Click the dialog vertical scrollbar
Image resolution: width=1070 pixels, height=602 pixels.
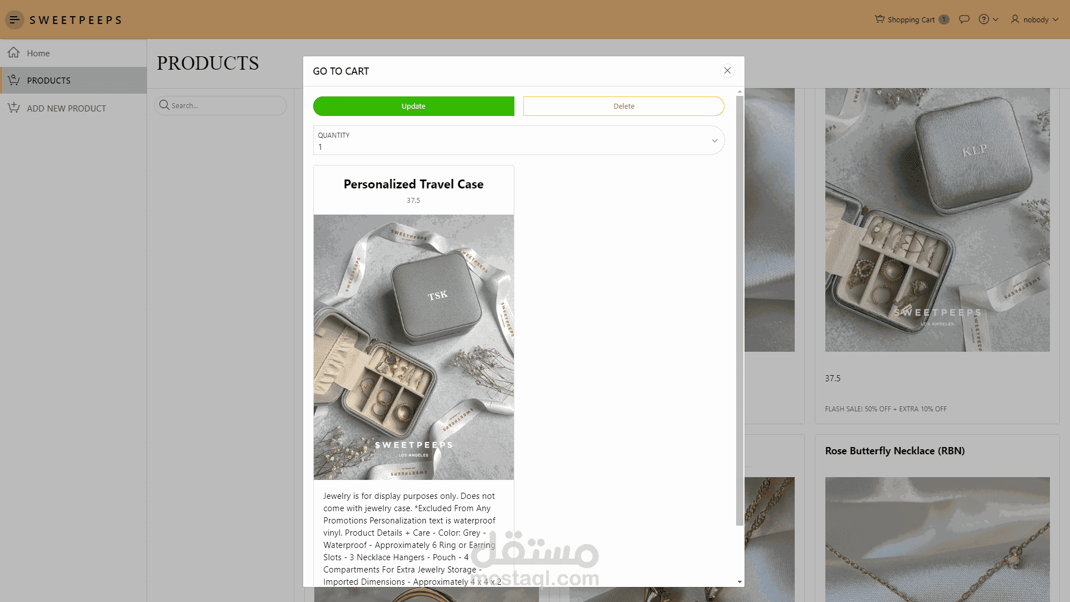coord(740,310)
